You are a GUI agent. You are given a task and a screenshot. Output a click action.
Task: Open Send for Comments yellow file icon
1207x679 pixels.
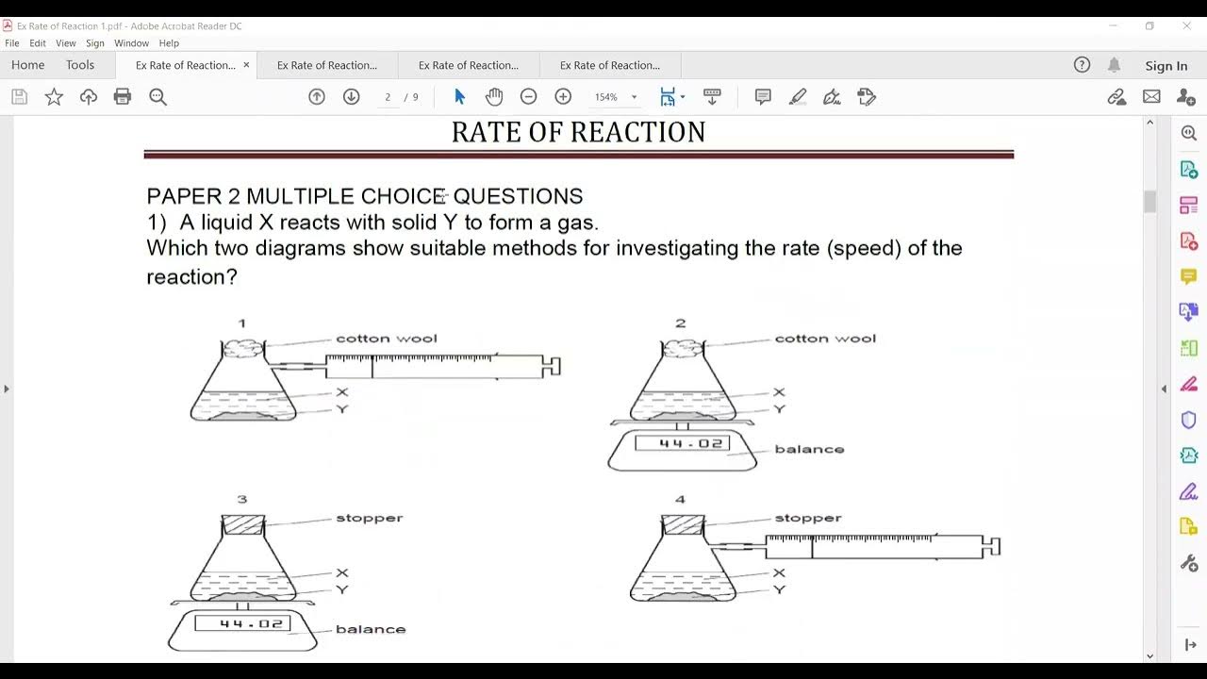coord(1189,527)
